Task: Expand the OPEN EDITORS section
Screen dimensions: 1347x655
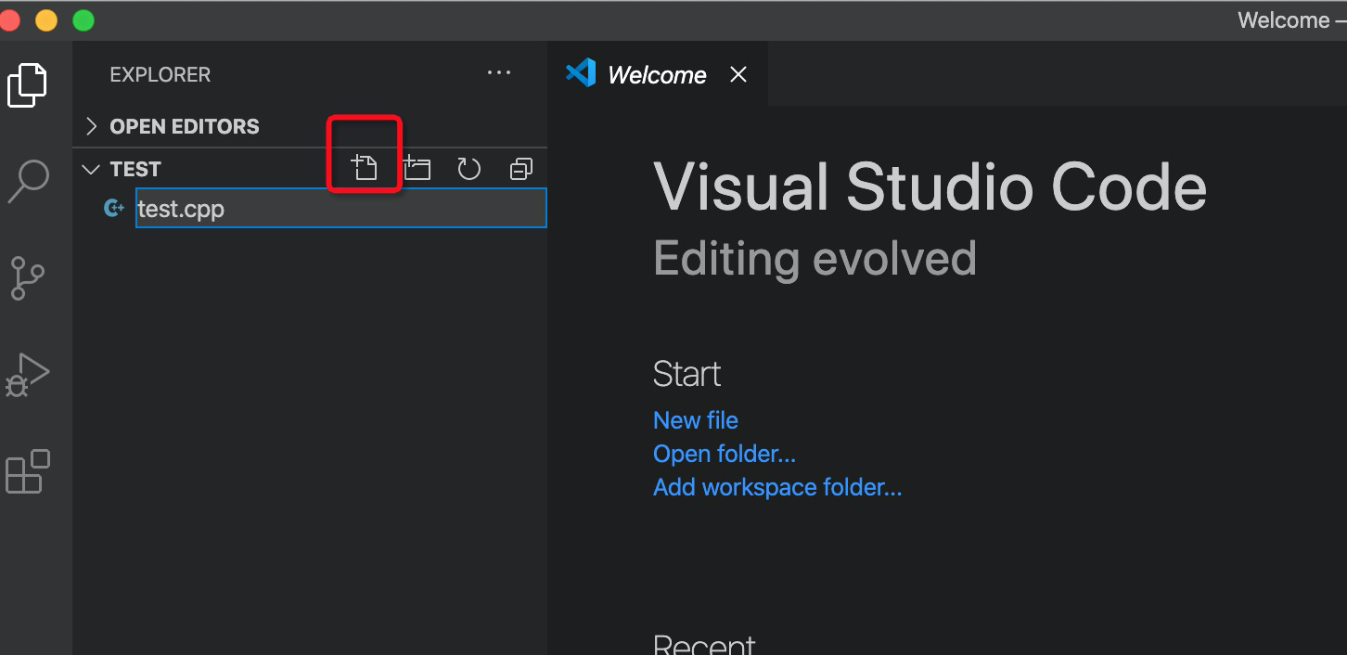Action: tap(172, 126)
